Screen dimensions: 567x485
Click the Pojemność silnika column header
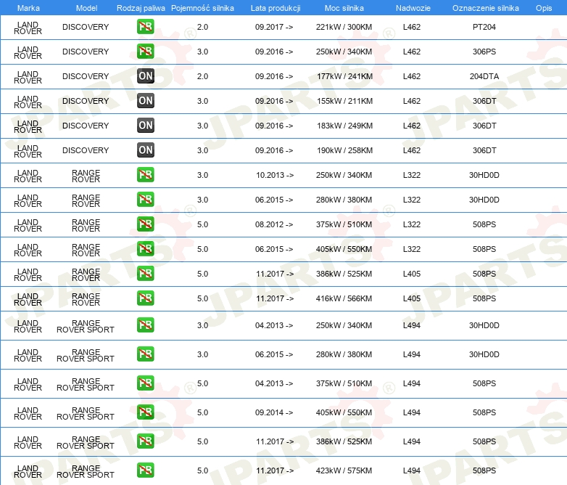coord(202,8)
